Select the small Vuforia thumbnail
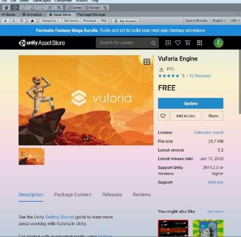This screenshot has height=237, width=241. coord(32,156)
